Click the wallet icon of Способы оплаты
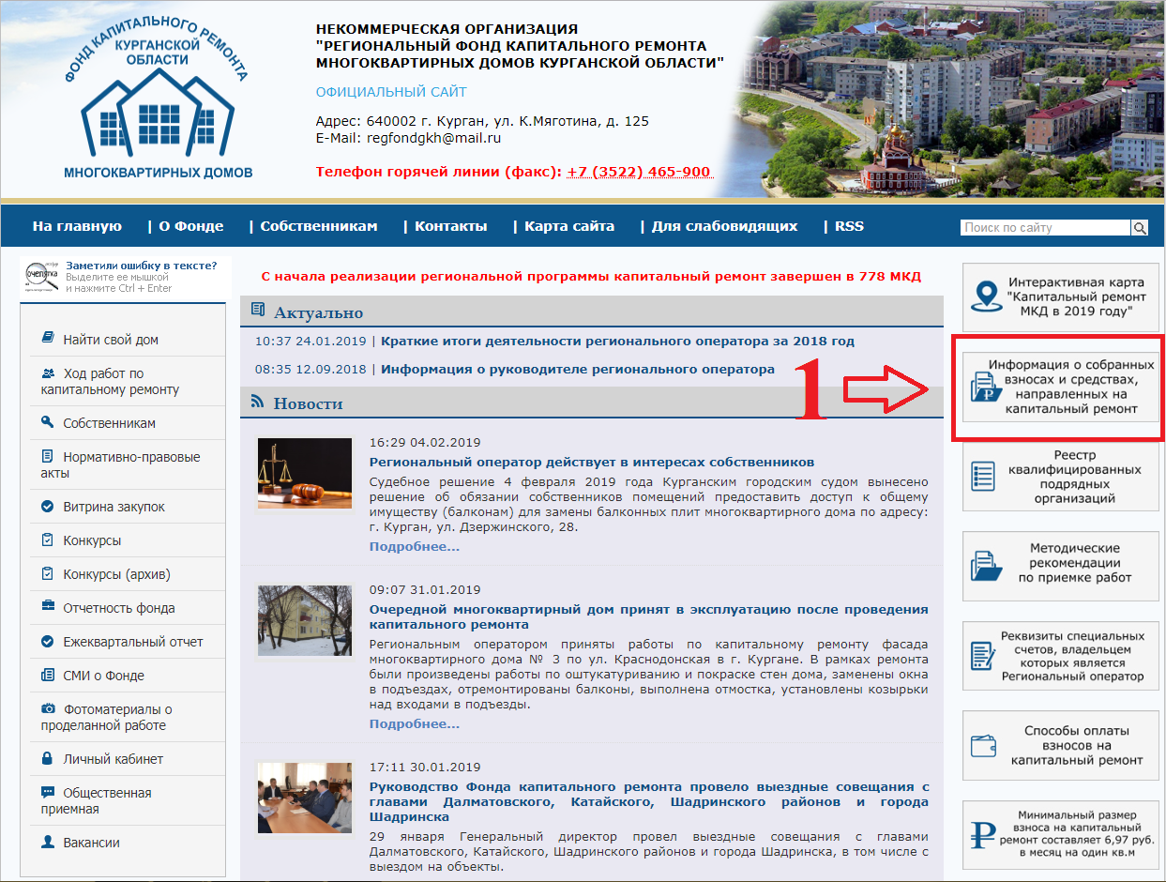The height and width of the screenshot is (882, 1166). 983,746
